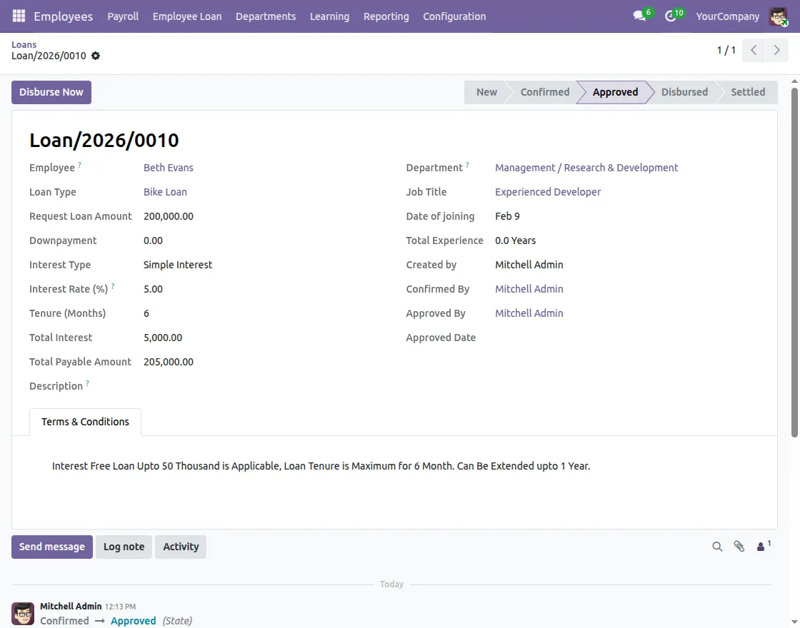The height and width of the screenshot is (628, 800).
Task: Click the Log note button
Action: pos(124,547)
